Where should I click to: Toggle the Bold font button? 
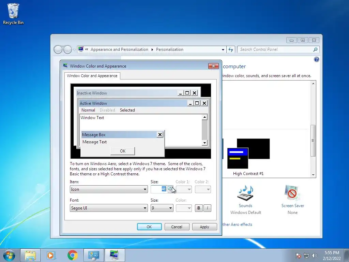199,208
